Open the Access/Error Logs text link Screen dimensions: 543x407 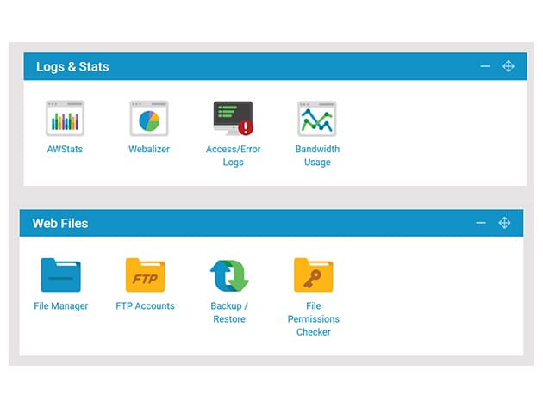[233, 156]
